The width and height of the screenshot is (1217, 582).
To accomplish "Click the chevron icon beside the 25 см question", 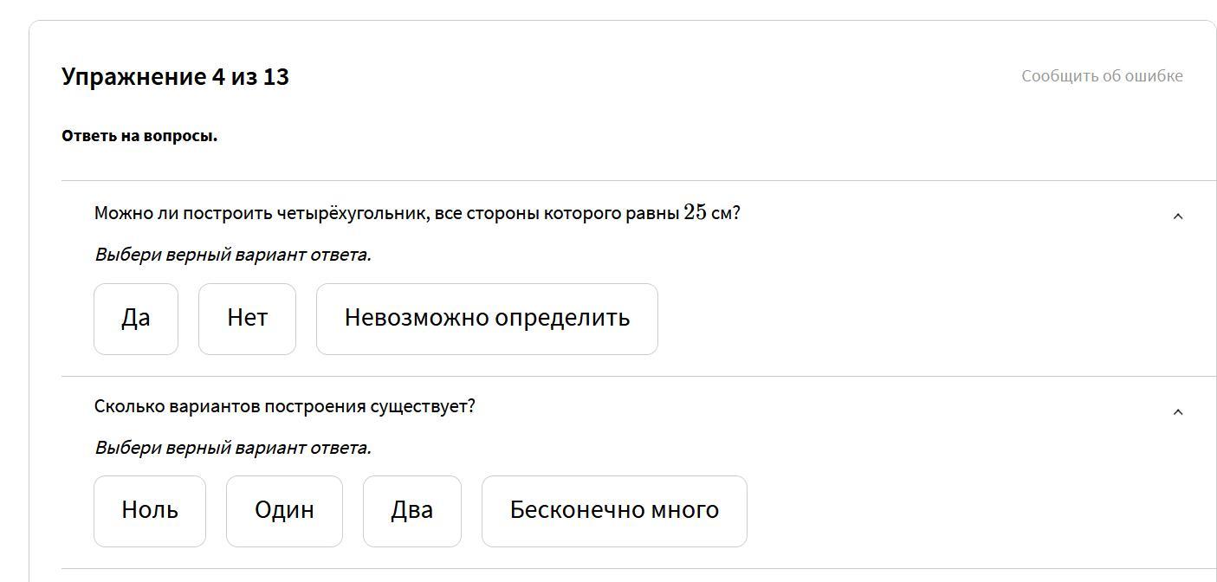I will [1177, 216].
